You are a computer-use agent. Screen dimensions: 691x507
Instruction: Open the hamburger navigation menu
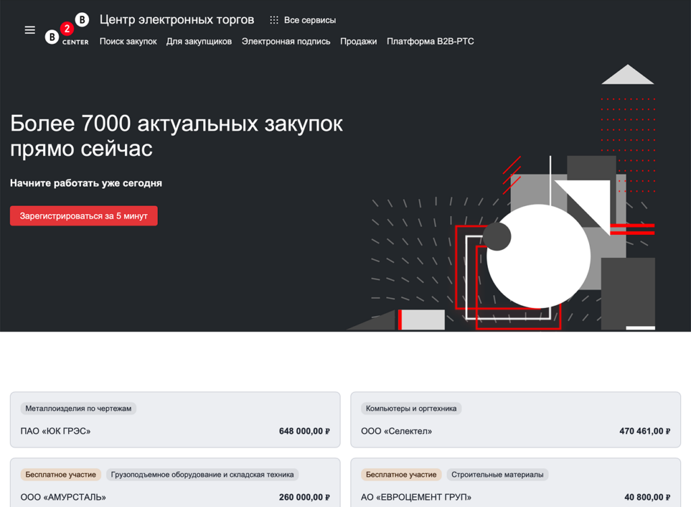pyautogui.click(x=29, y=29)
